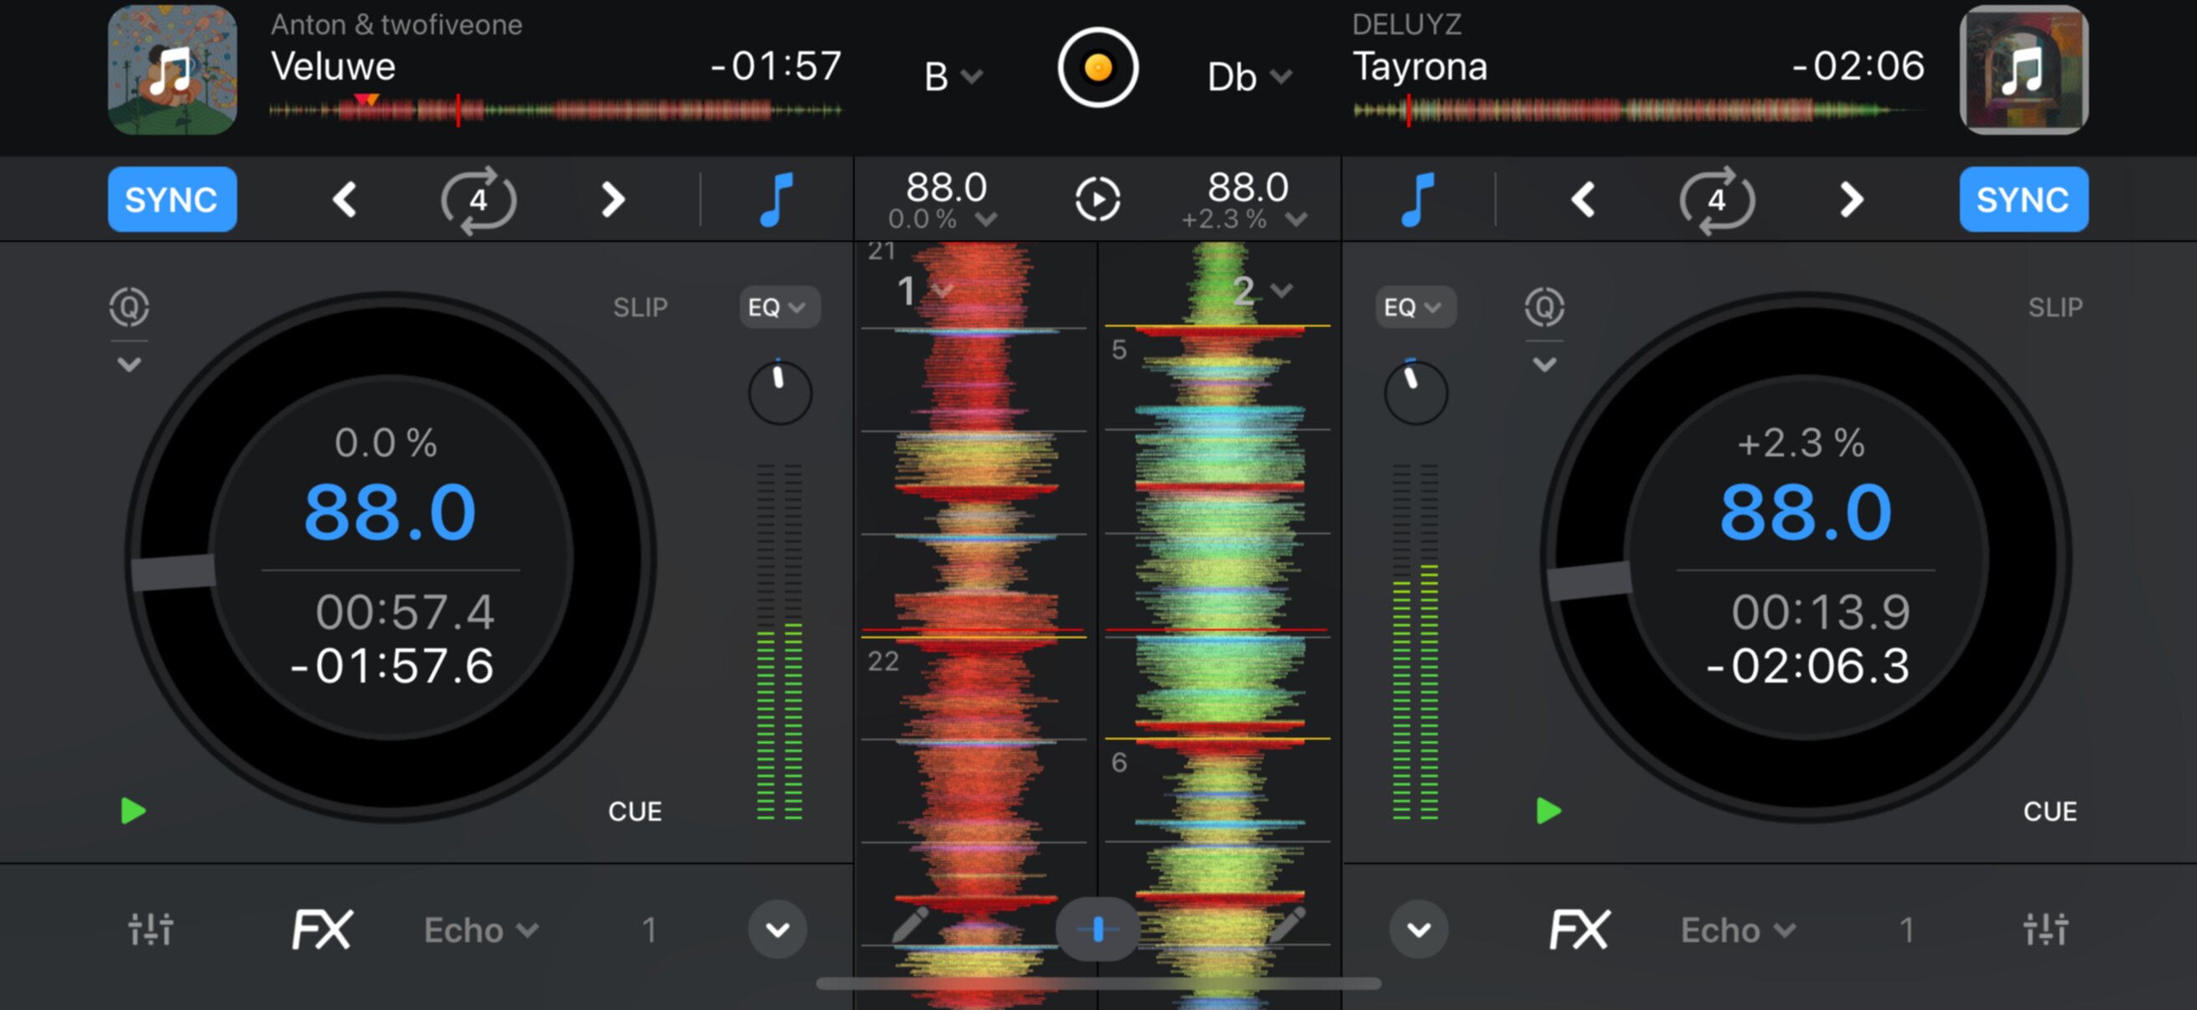Click the vinyl record icon at top center

tap(1098, 68)
